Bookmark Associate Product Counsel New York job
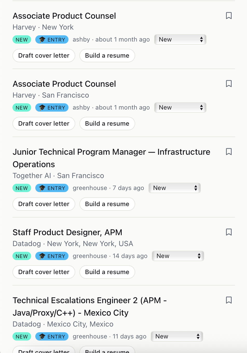 tap(229, 16)
